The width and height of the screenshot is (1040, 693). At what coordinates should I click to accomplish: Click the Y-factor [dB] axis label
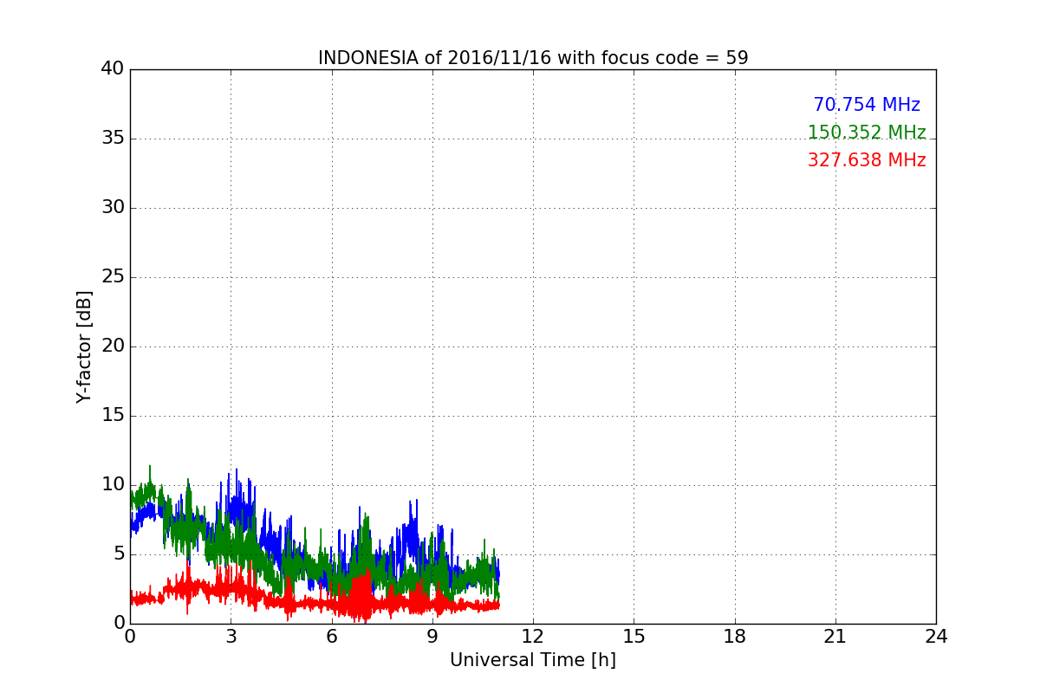(x=84, y=346)
